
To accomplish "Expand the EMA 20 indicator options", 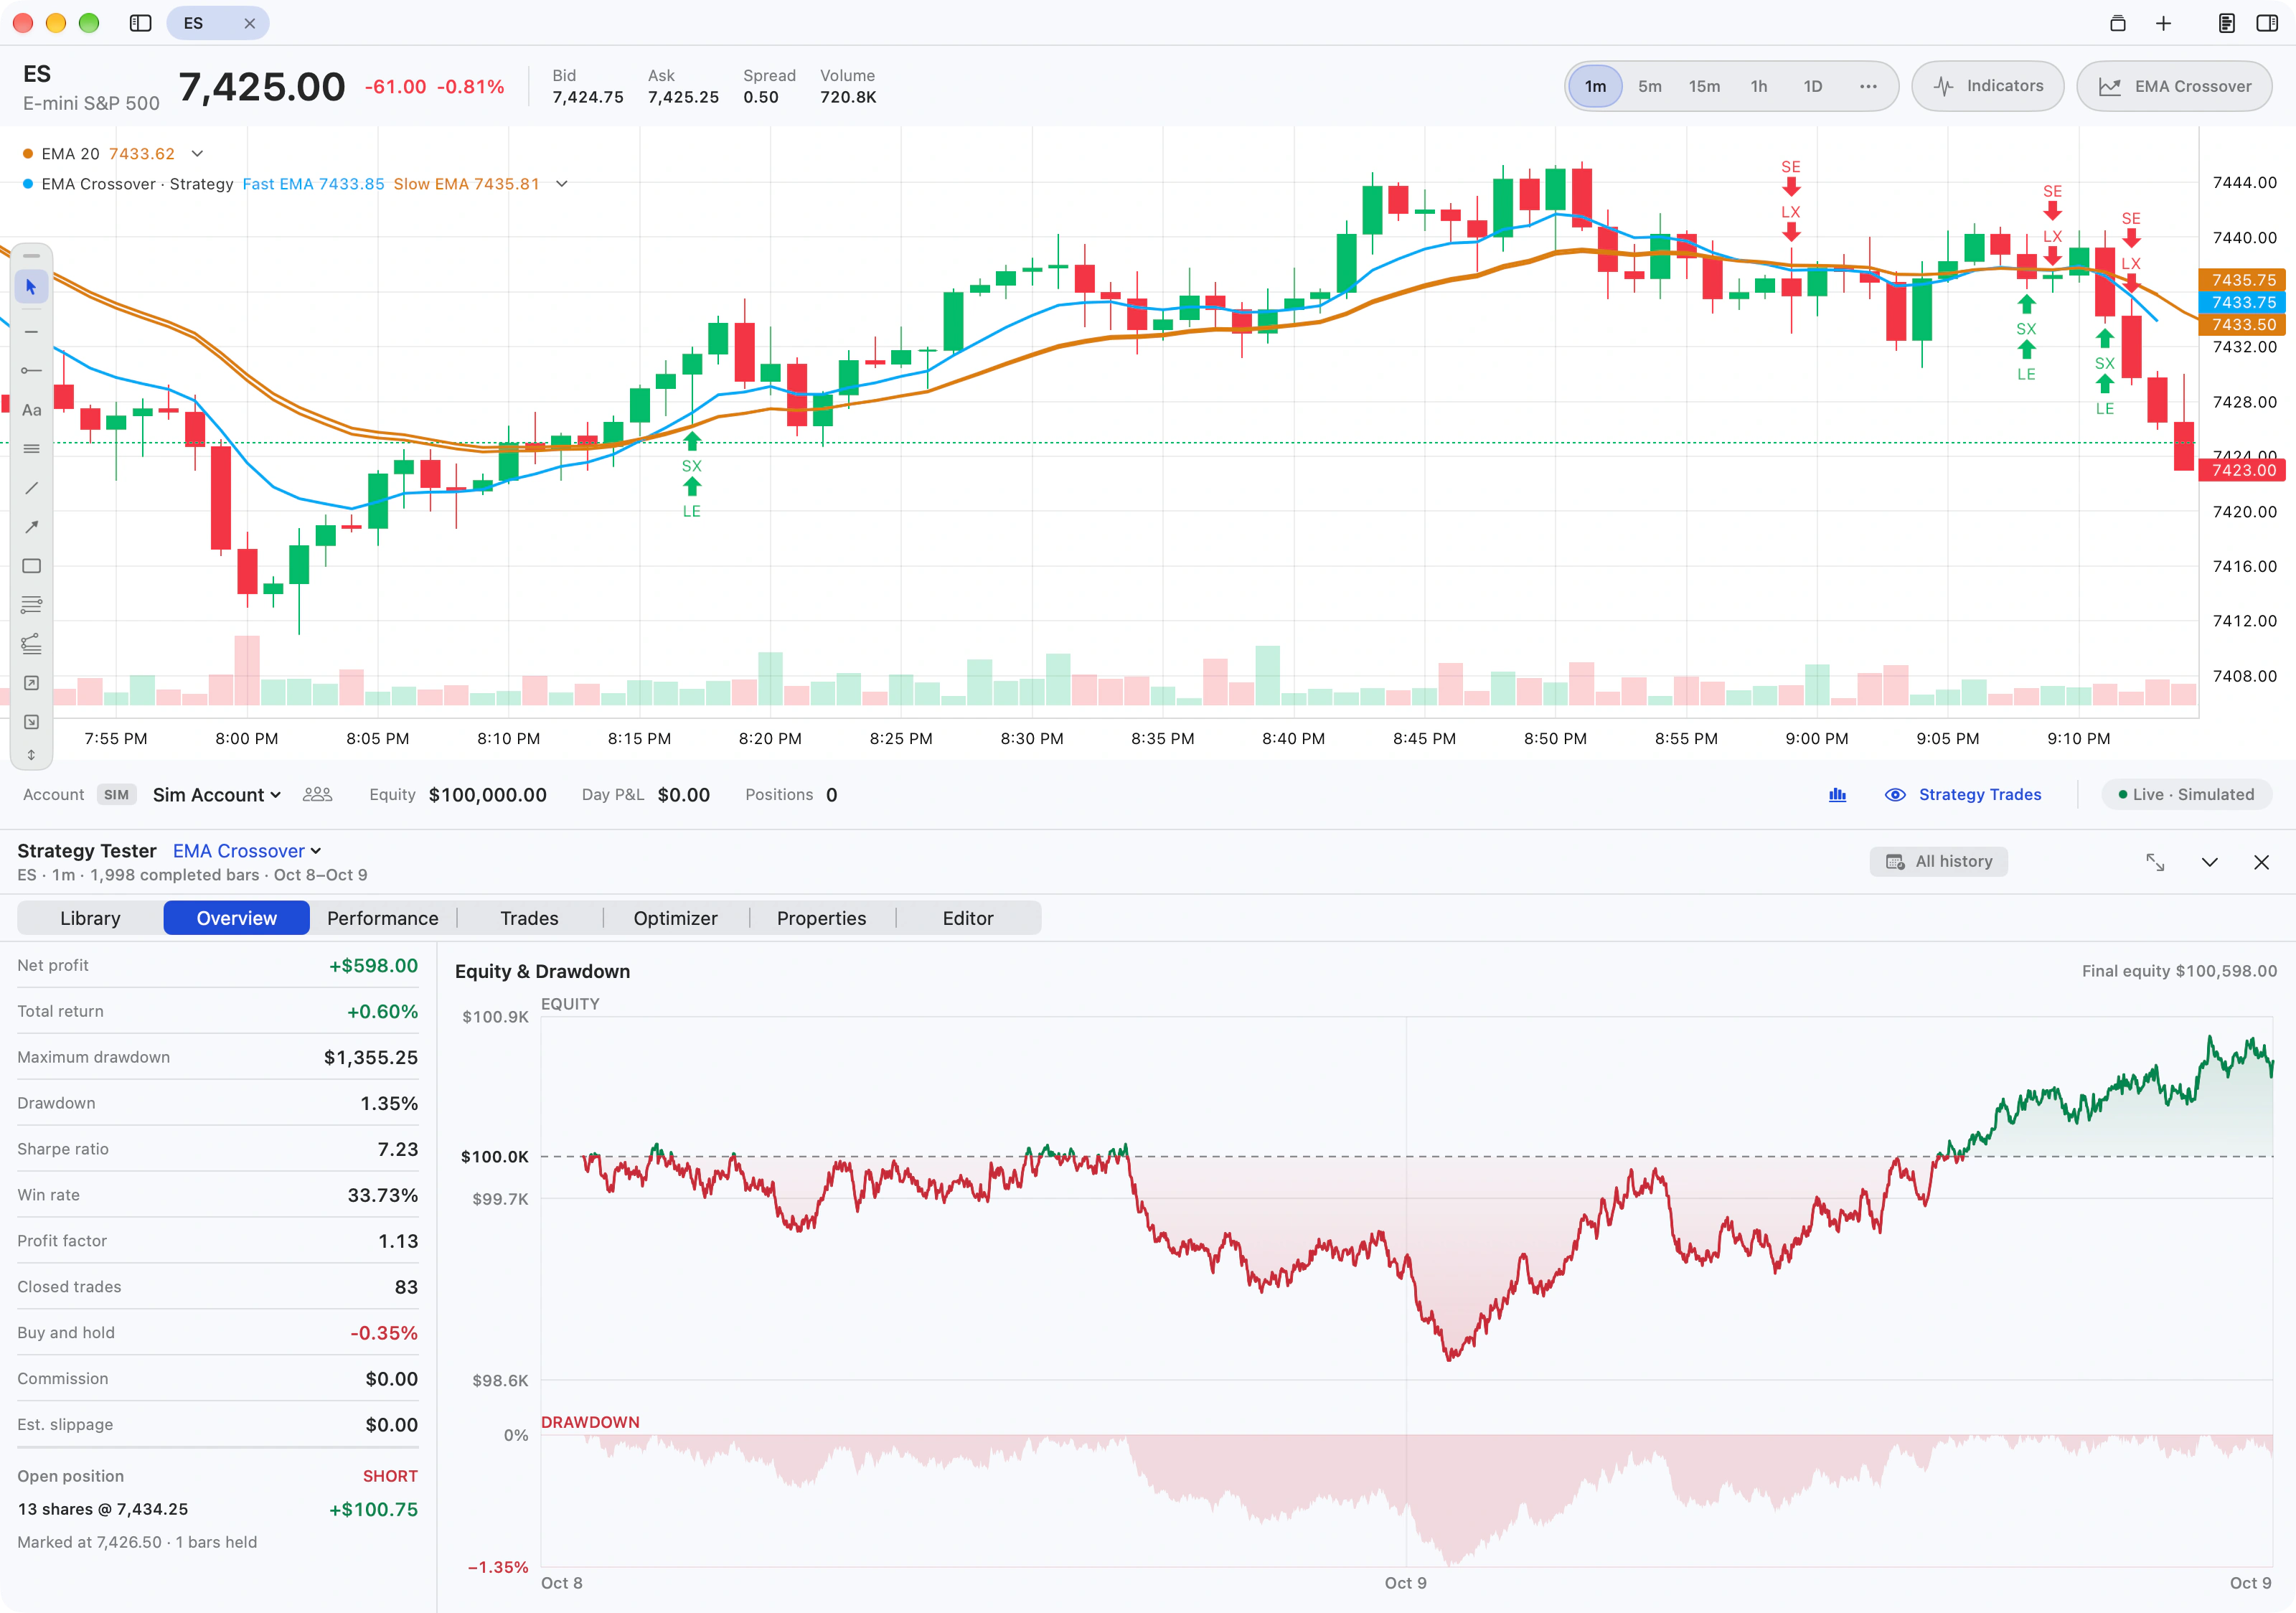I will (197, 154).
